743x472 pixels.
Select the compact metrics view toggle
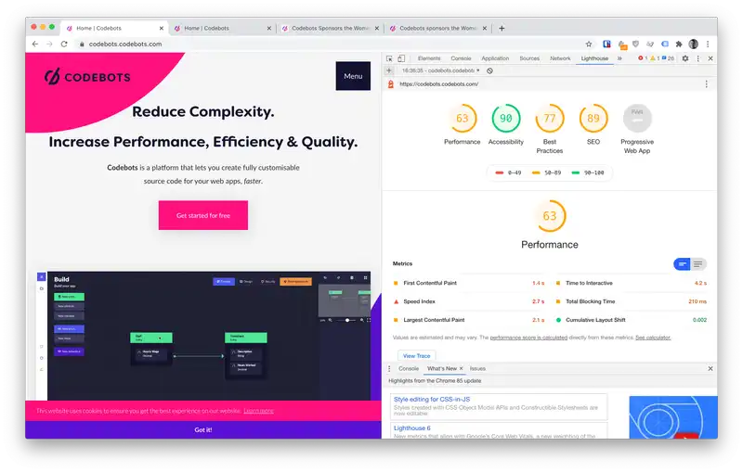pos(683,264)
